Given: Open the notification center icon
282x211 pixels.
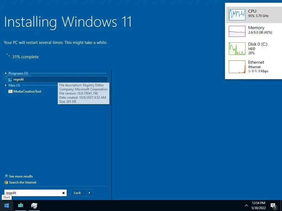Looking at the screenshot, I should click(273, 206).
